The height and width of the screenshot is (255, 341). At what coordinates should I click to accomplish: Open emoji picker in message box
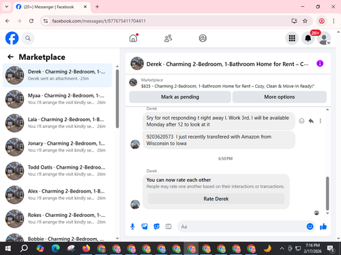pyautogui.click(x=310, y=226)
